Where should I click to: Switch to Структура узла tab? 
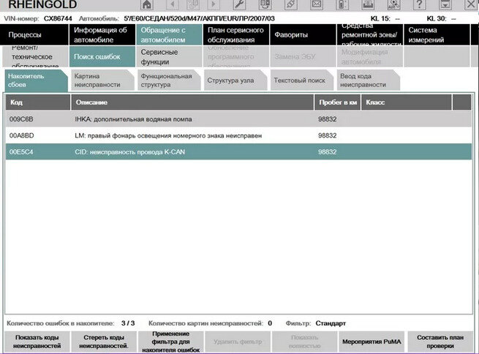[x=235, y=80]
